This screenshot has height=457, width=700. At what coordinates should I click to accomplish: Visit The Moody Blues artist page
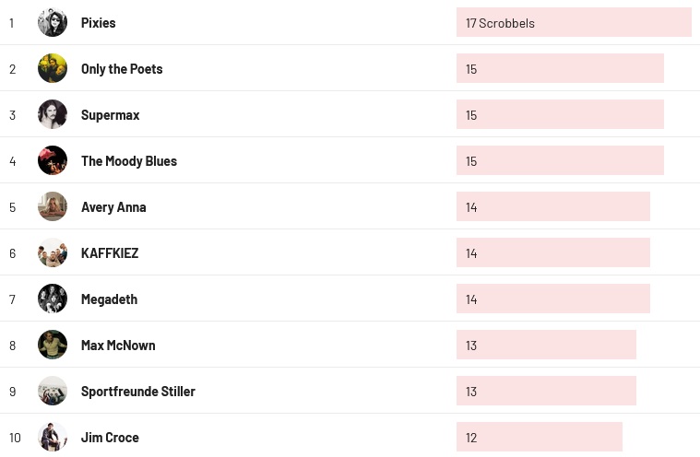click(129, 161)
